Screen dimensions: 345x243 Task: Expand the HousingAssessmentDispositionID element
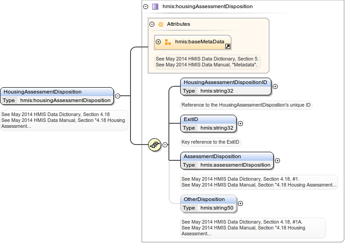tap(275, 87)
